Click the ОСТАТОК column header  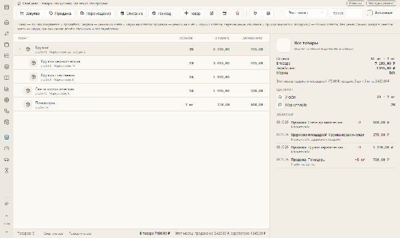point(186,38)
